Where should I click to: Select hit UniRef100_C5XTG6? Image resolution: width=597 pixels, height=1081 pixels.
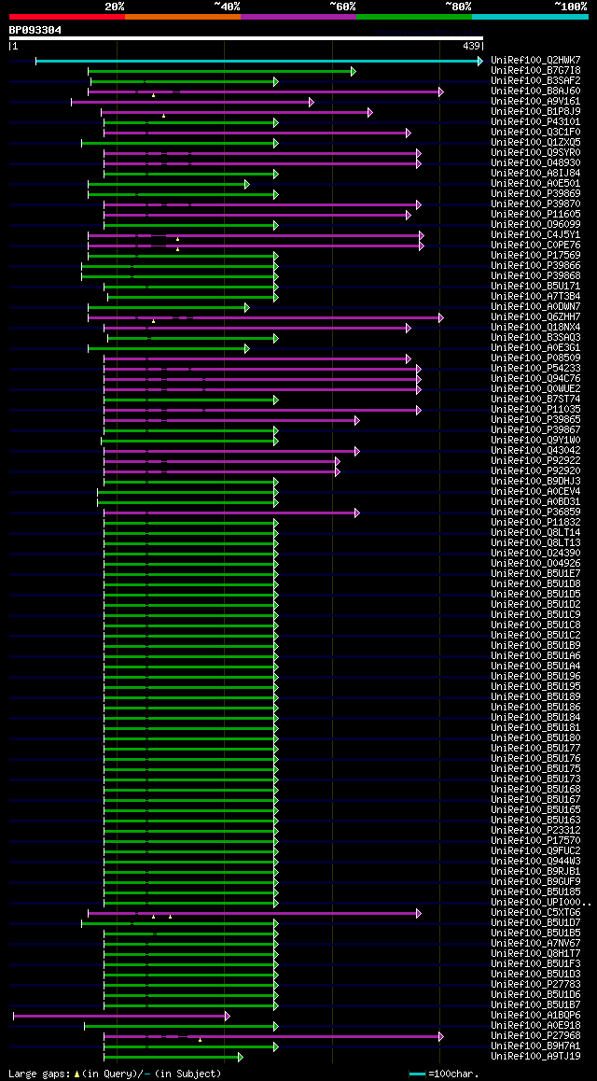pos(535,912)
